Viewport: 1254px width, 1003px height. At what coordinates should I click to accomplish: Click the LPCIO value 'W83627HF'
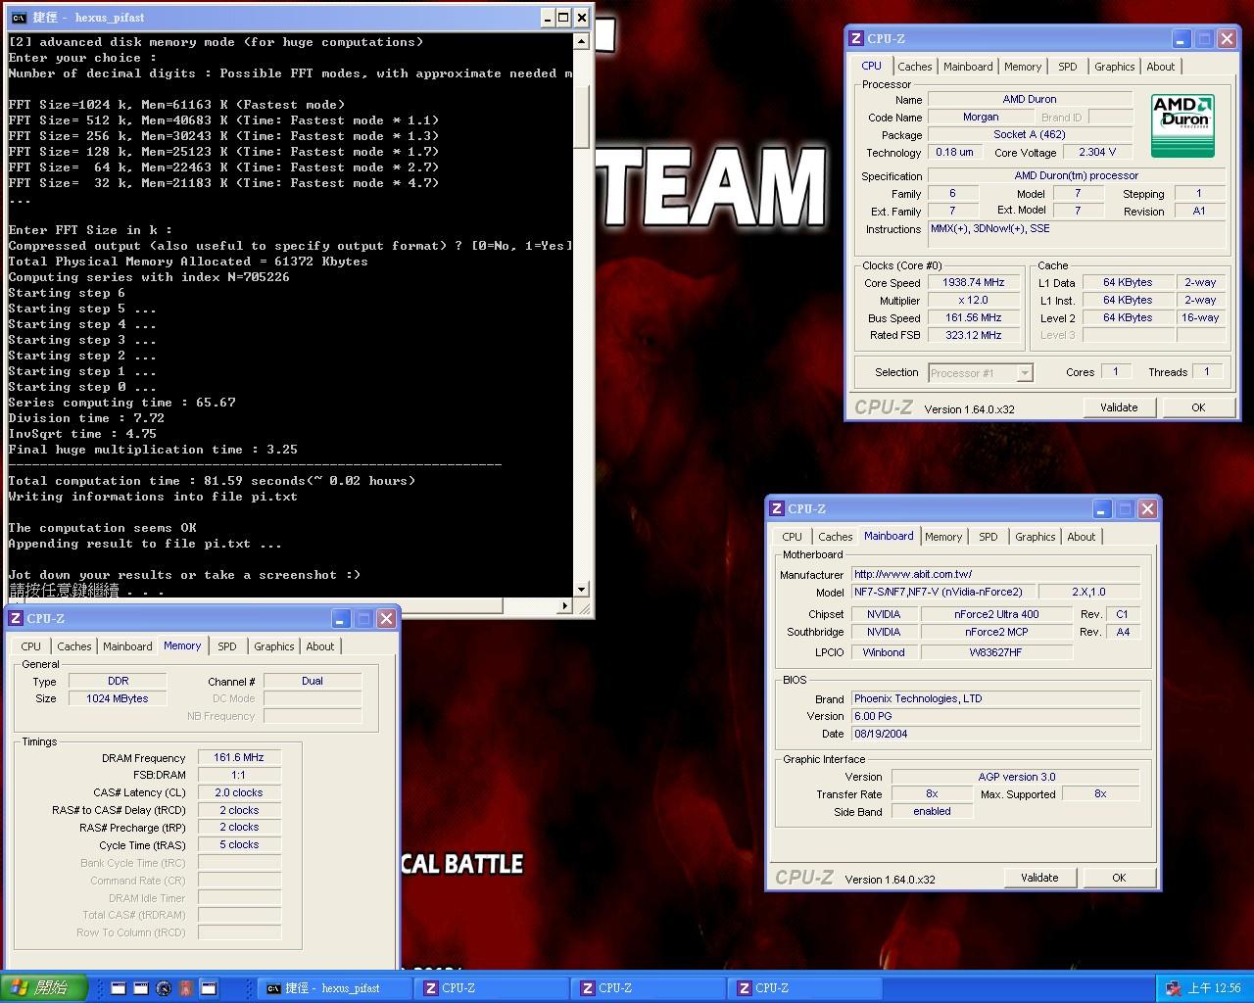pos(996,652)
